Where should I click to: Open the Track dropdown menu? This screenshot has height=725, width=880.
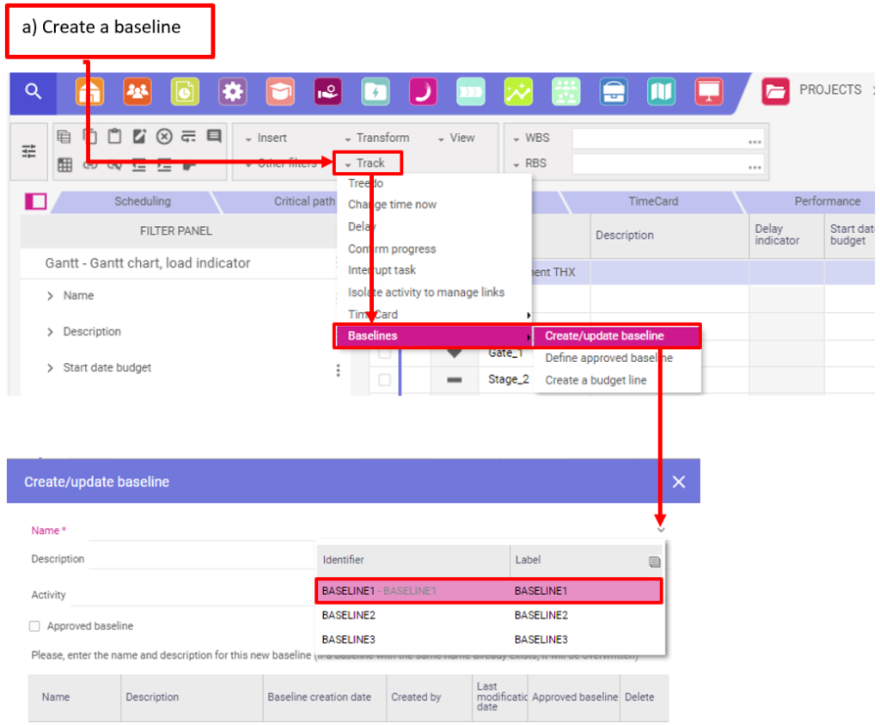click(x=365, y=163)
